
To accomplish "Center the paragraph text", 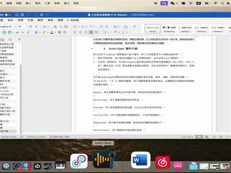I will 80,32.
